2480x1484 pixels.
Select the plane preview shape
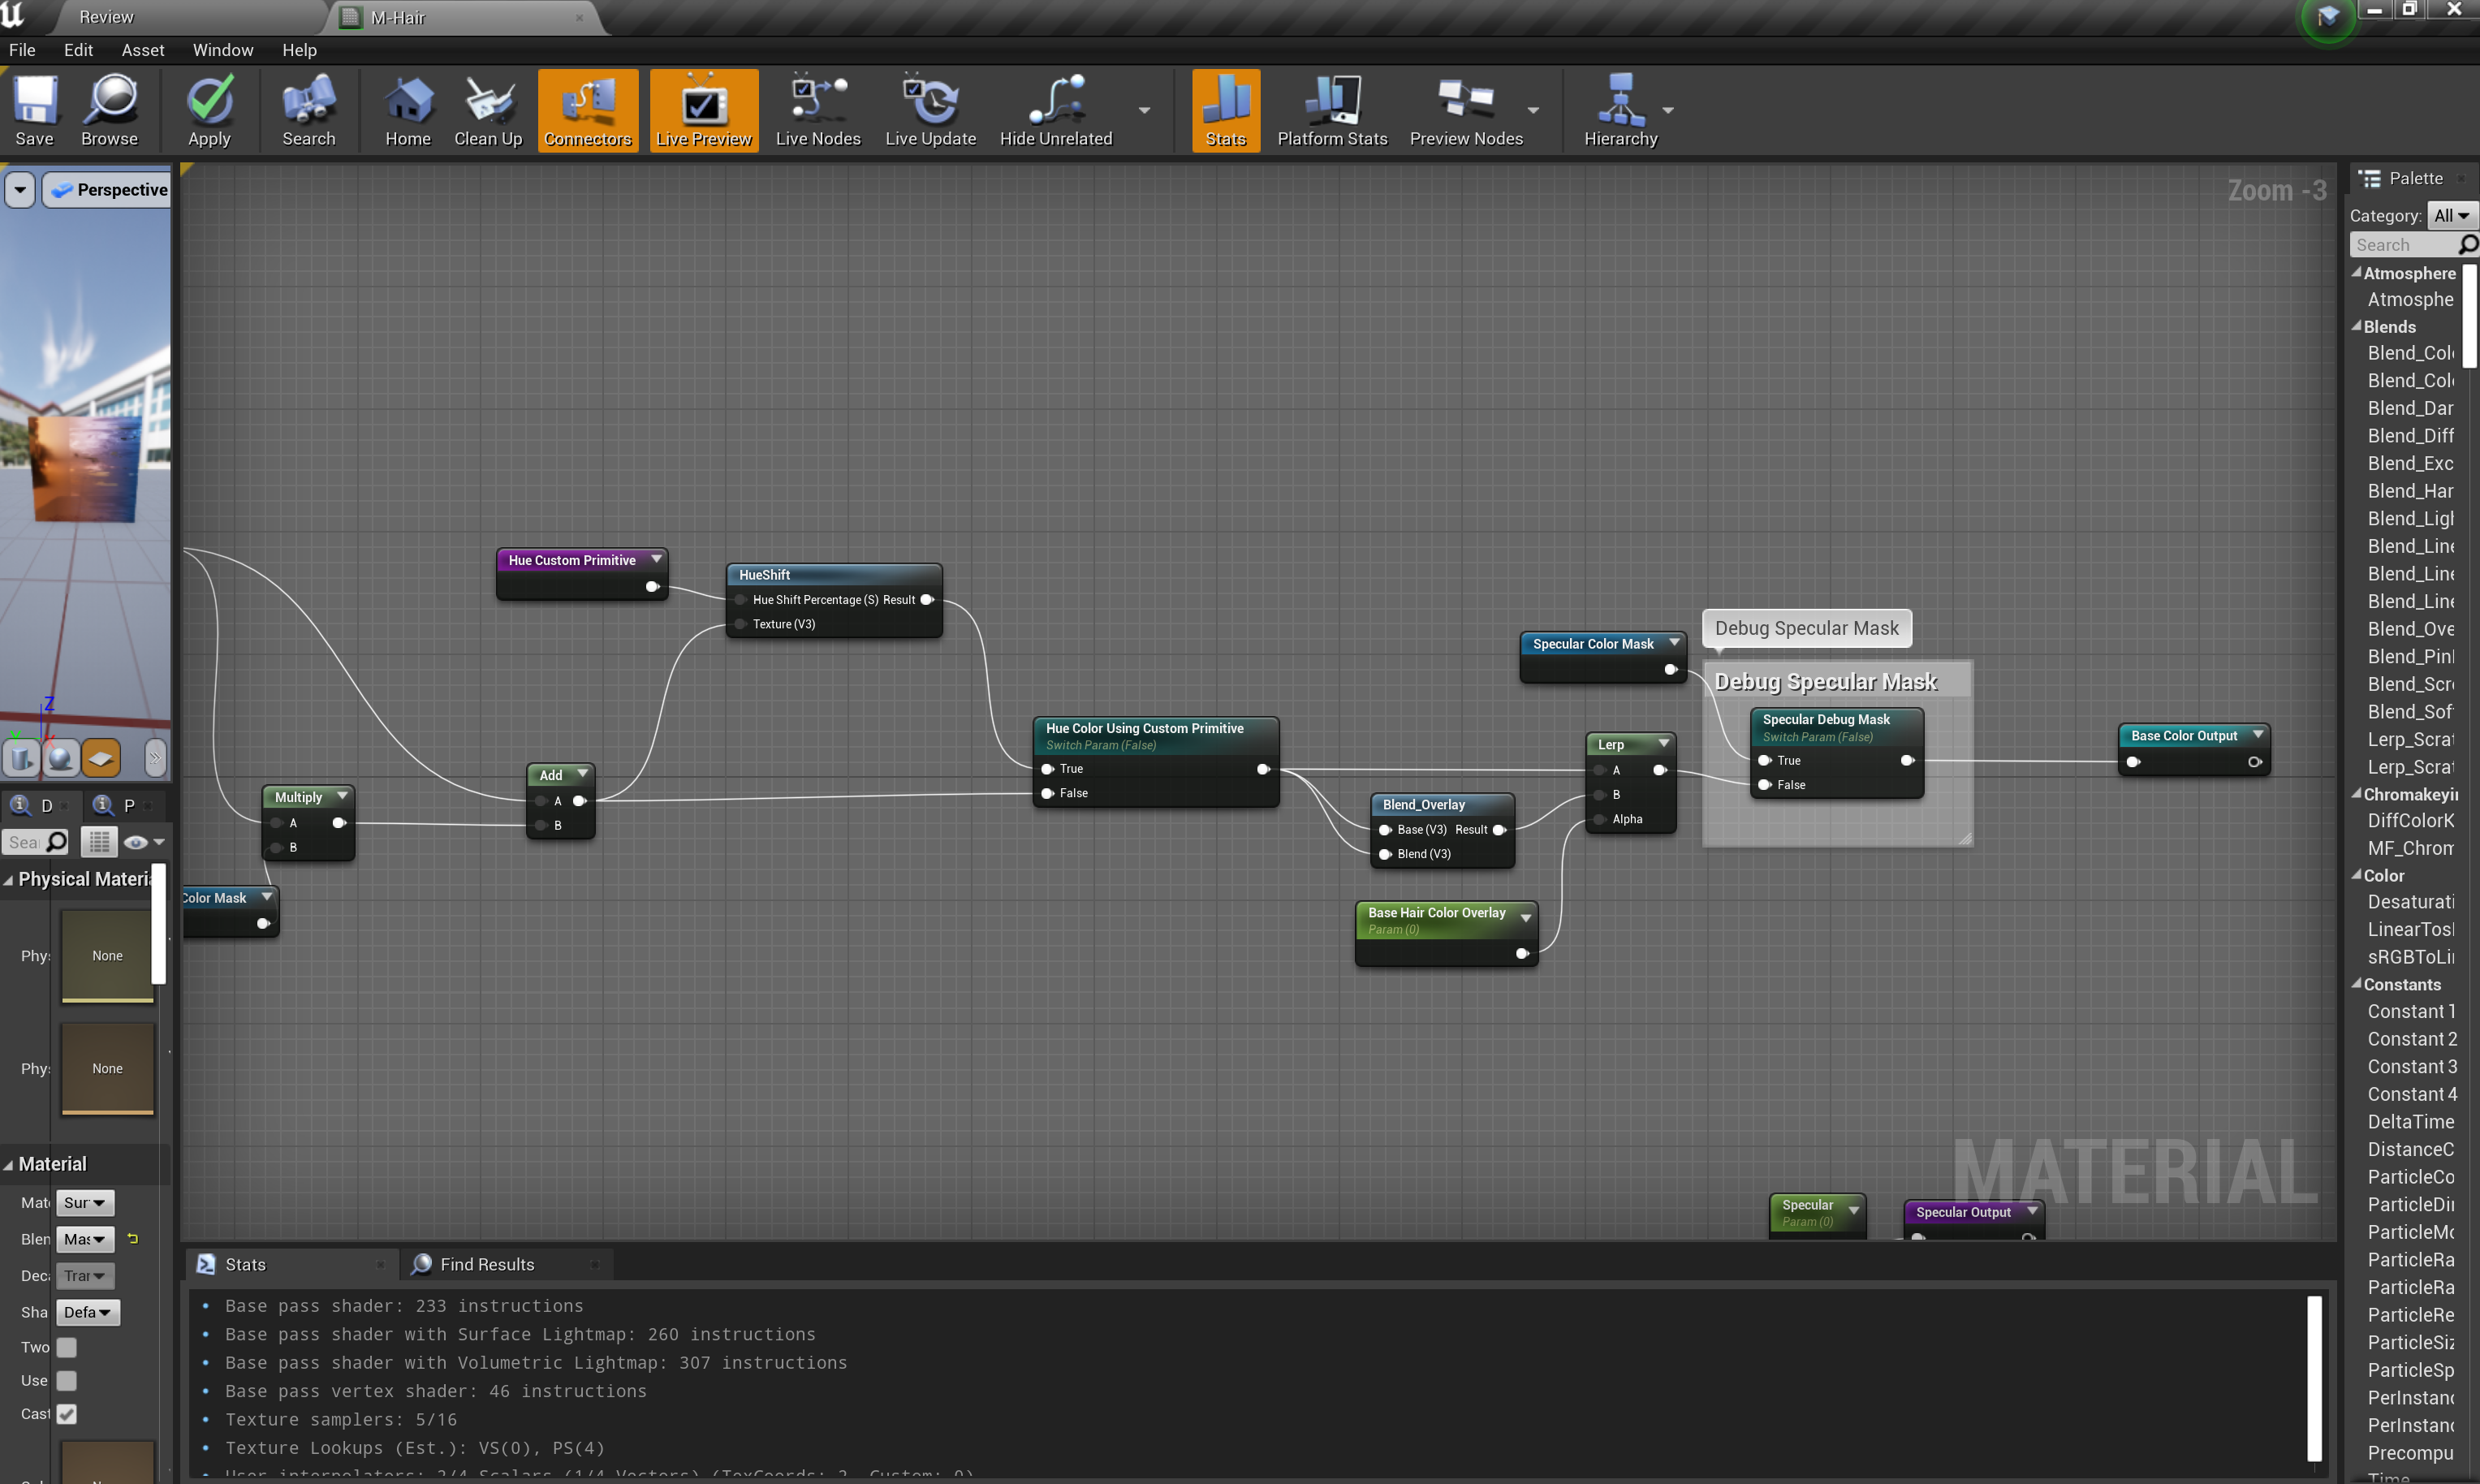tap(101, 758)
